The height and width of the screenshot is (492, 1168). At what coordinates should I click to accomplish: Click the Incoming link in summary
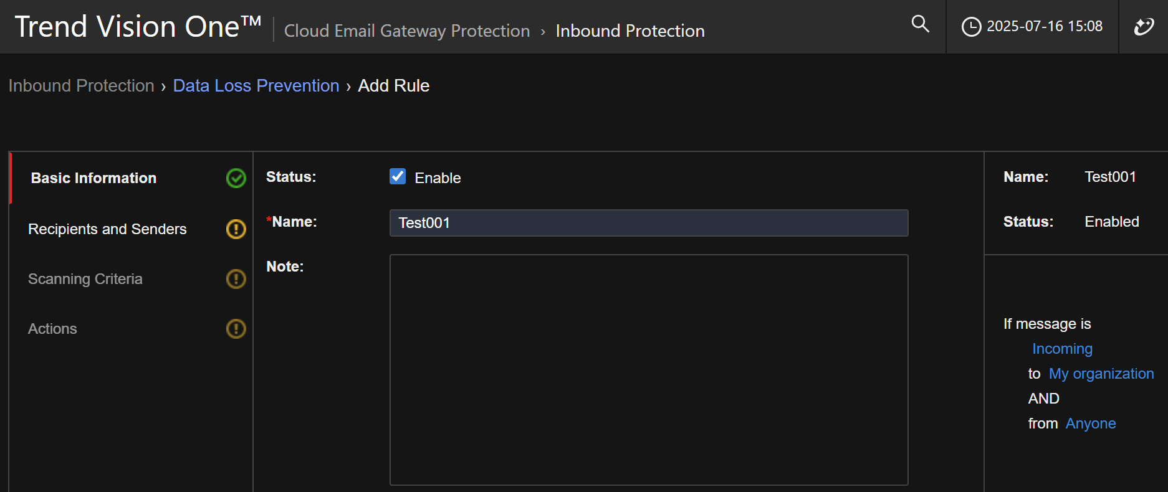(1062, 349)
